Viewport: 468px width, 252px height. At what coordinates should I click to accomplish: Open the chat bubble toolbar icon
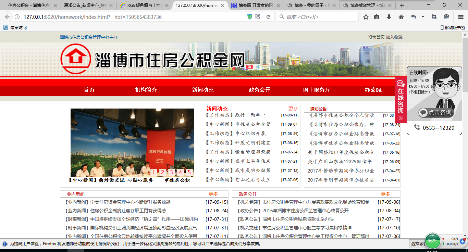[x=446, y=17]
